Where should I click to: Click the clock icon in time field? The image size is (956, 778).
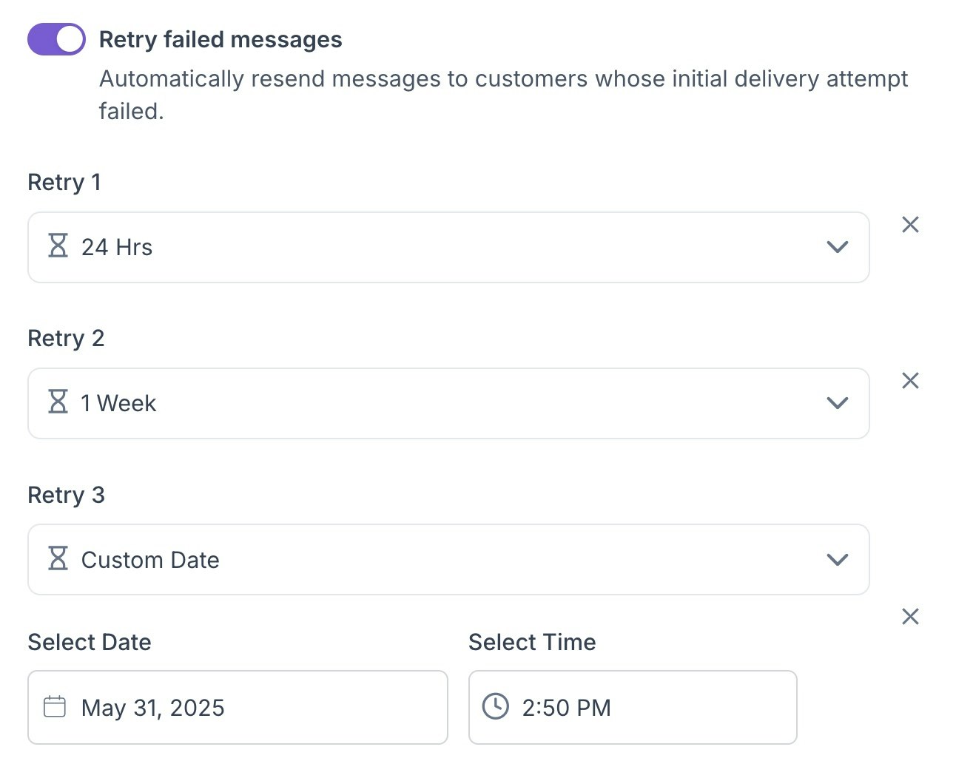(x=495, y=707)
